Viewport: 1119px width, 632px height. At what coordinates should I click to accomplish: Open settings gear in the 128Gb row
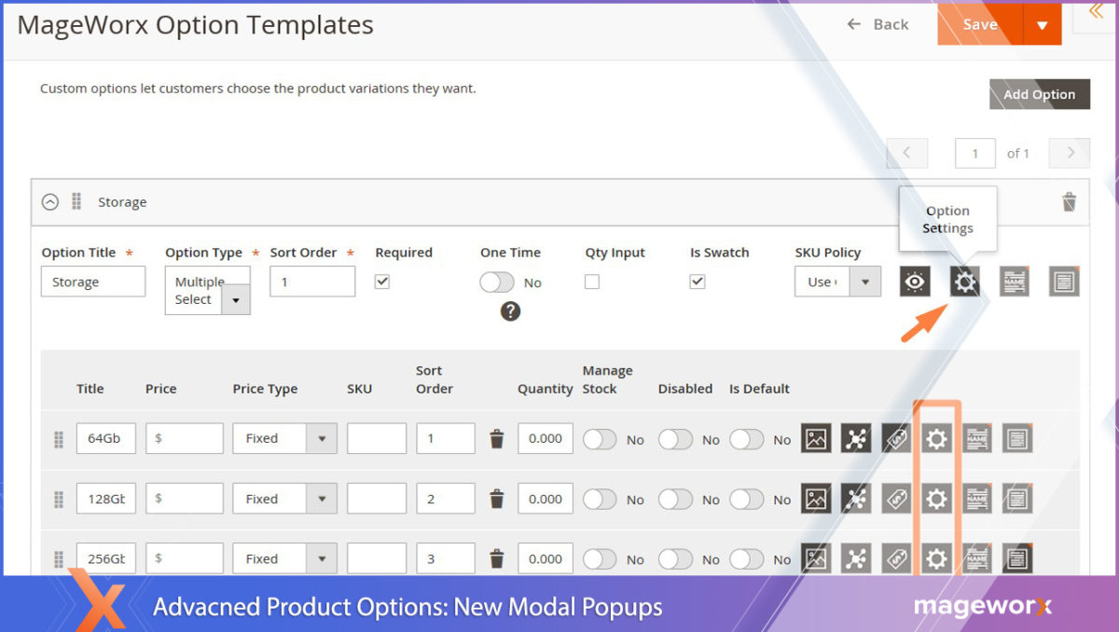click(936, 499)
